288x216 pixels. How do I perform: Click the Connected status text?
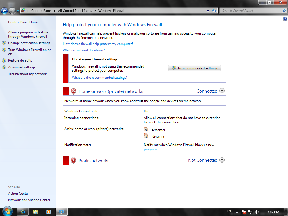click(207, 91)
